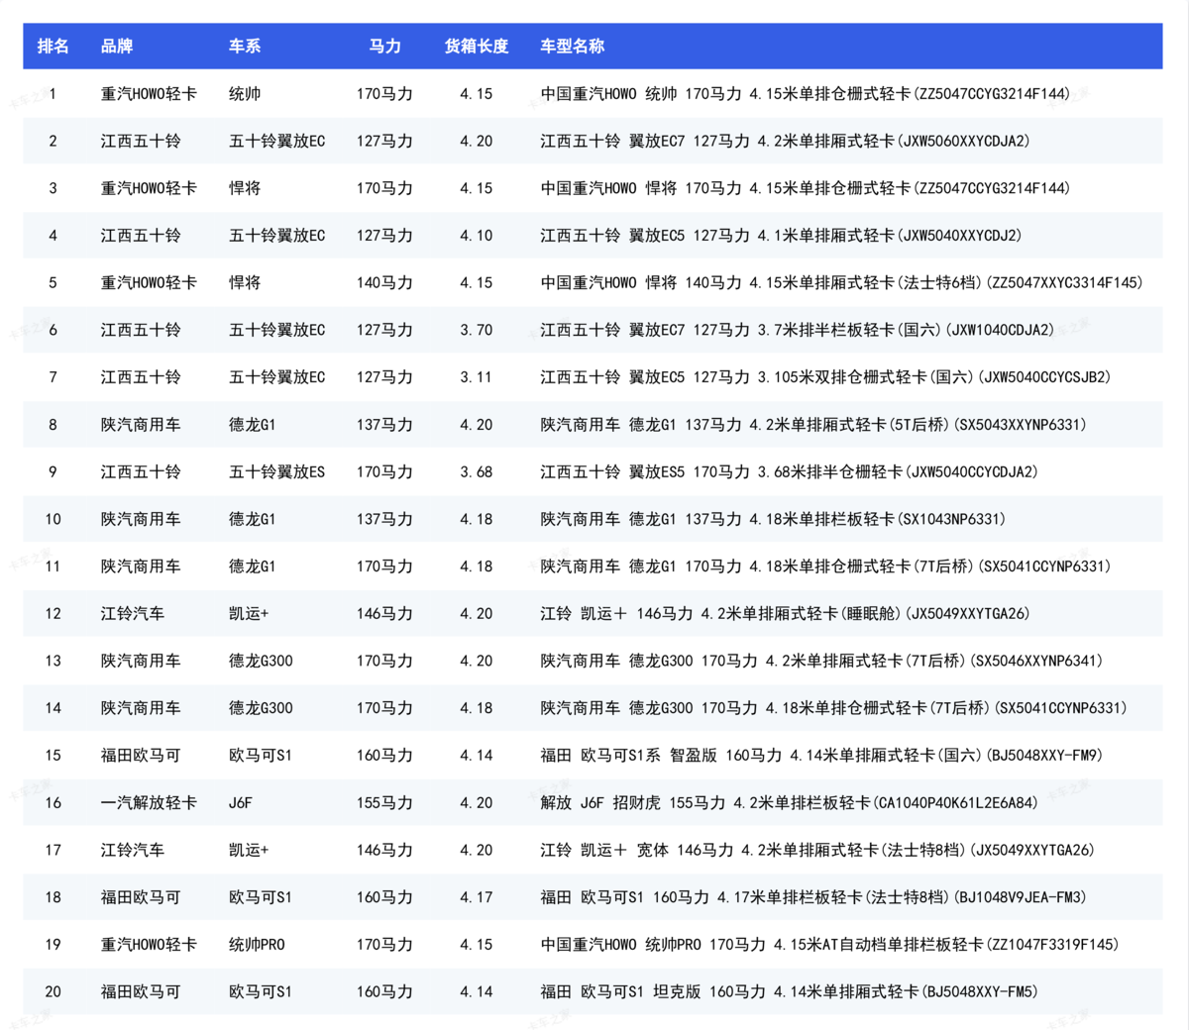Click model name with code SX1043NP6331

pos(773,519)
